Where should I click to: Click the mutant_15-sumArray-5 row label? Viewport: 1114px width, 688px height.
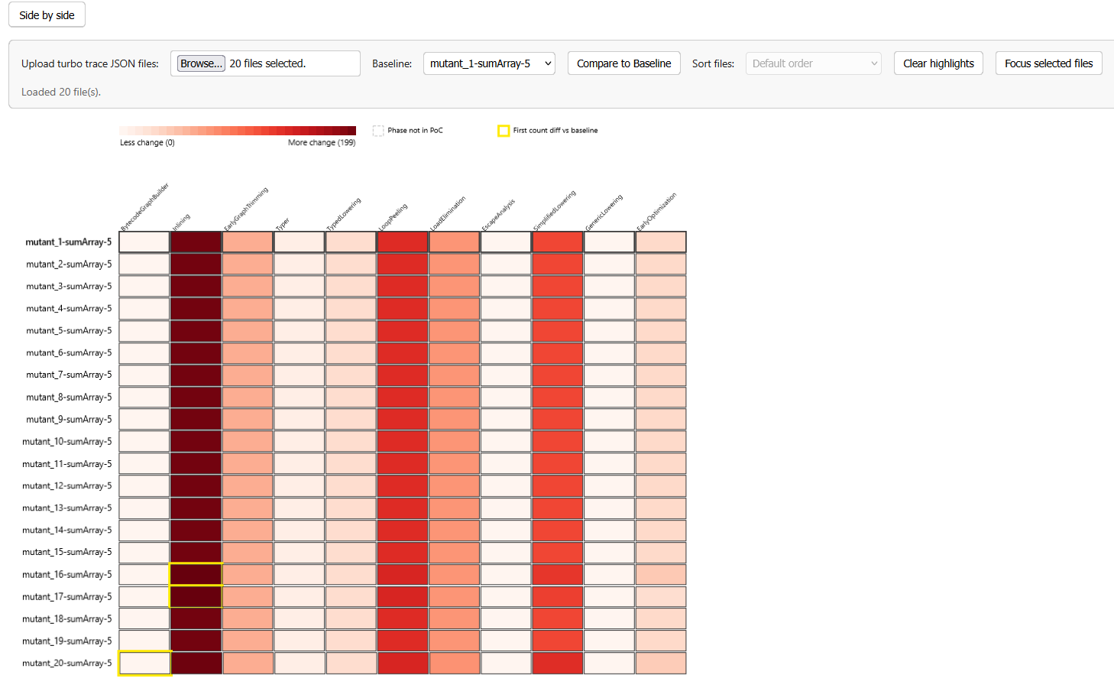coord(67,552)
